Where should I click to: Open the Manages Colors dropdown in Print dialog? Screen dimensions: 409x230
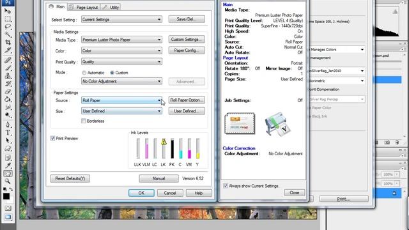(337, 50)
